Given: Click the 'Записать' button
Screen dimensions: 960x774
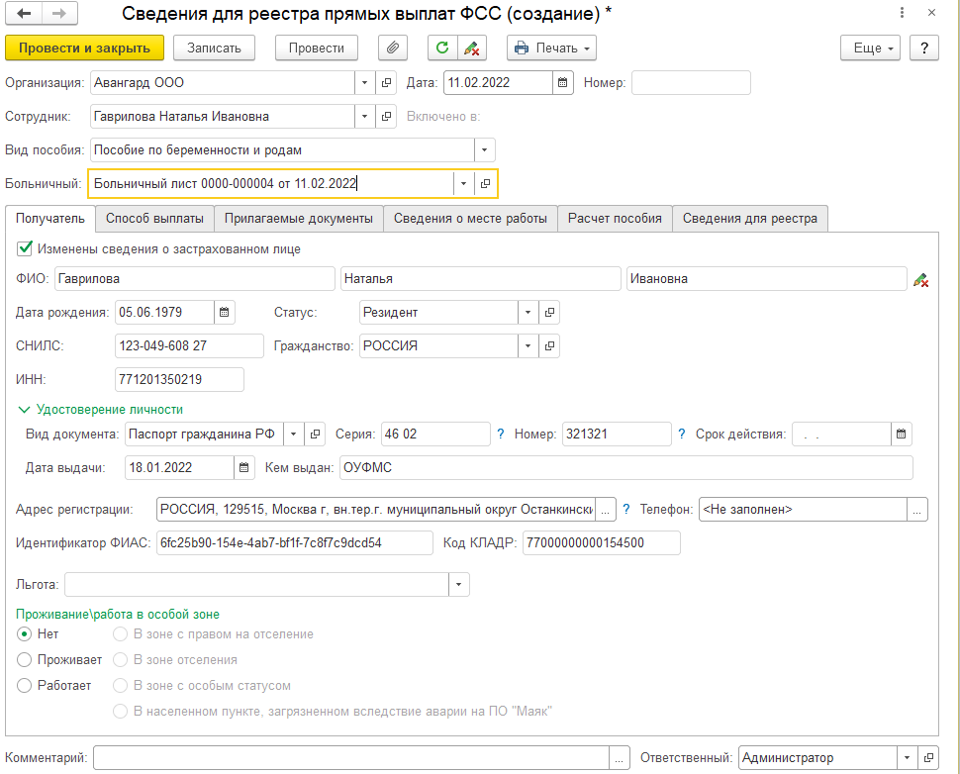Looking at the screenshot, I should click(214, 48).
